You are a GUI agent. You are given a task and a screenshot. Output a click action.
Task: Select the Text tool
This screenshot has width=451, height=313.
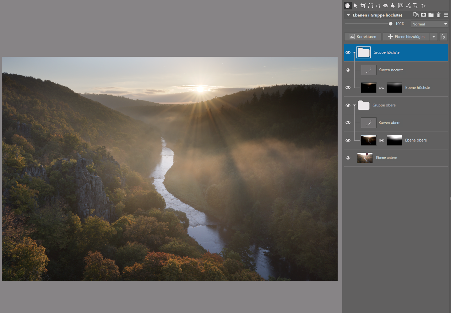[x=416, y=6]
